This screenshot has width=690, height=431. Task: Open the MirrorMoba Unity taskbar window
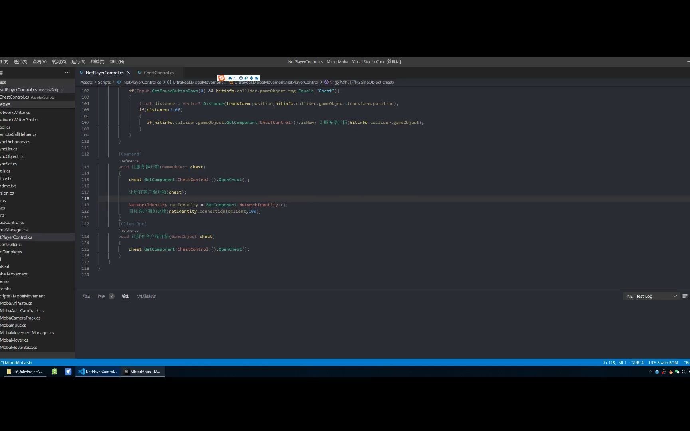coord(142,372)
